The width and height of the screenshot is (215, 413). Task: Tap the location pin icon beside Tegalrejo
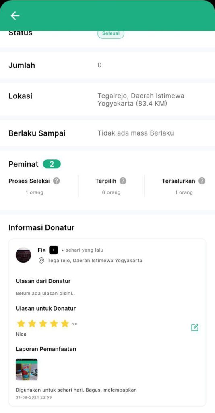(x=41, y=261)
